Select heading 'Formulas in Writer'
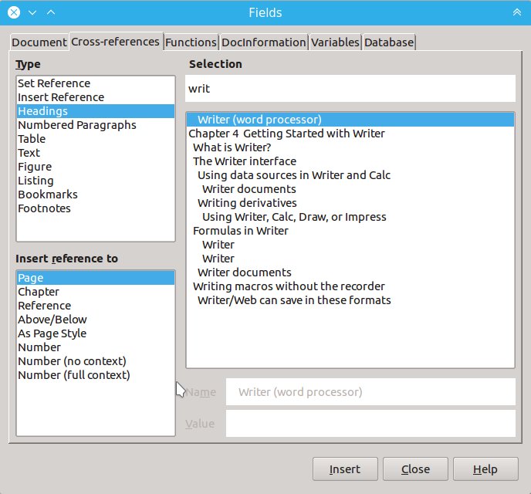This screenshot has height=494, width=531. click(350, 231)
